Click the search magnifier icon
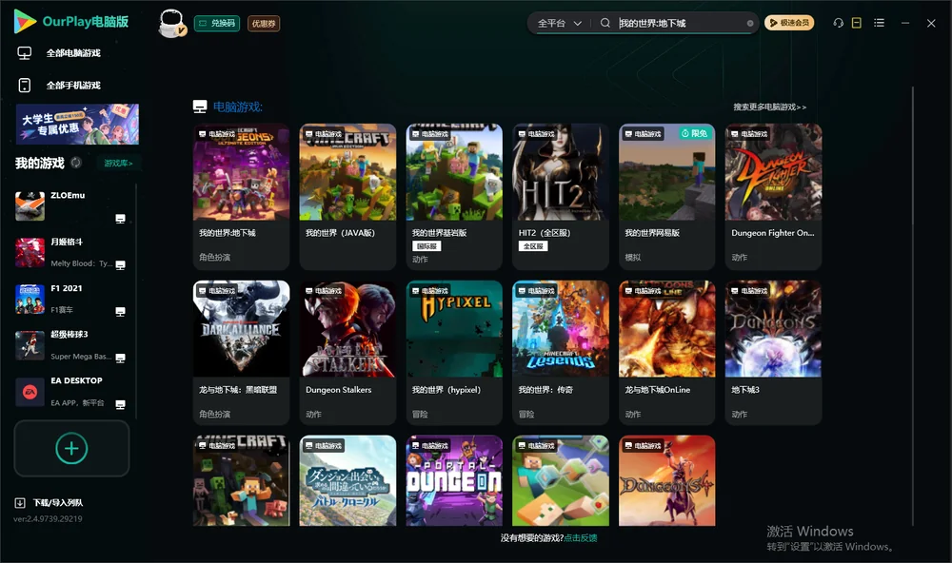The height and width of the screenshot is (563, 952). 605,23
